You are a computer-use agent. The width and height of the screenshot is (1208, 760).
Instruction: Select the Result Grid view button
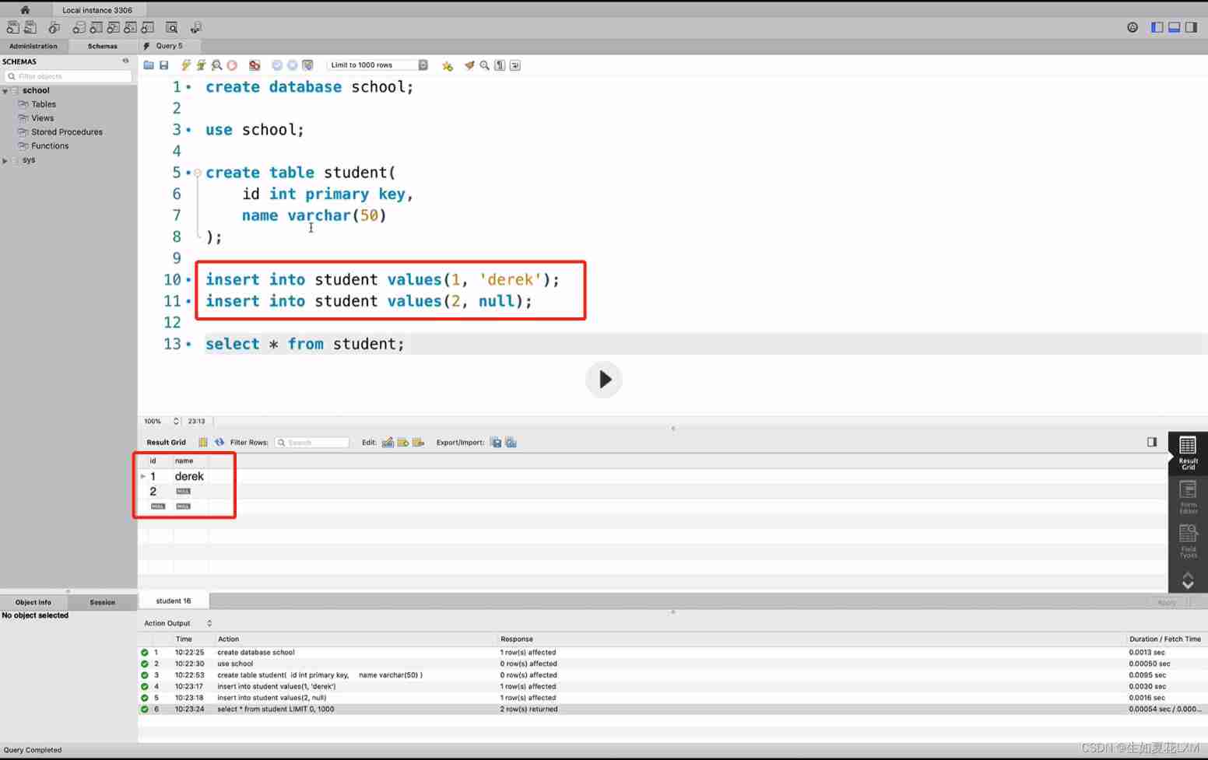tap(1188, 453)
